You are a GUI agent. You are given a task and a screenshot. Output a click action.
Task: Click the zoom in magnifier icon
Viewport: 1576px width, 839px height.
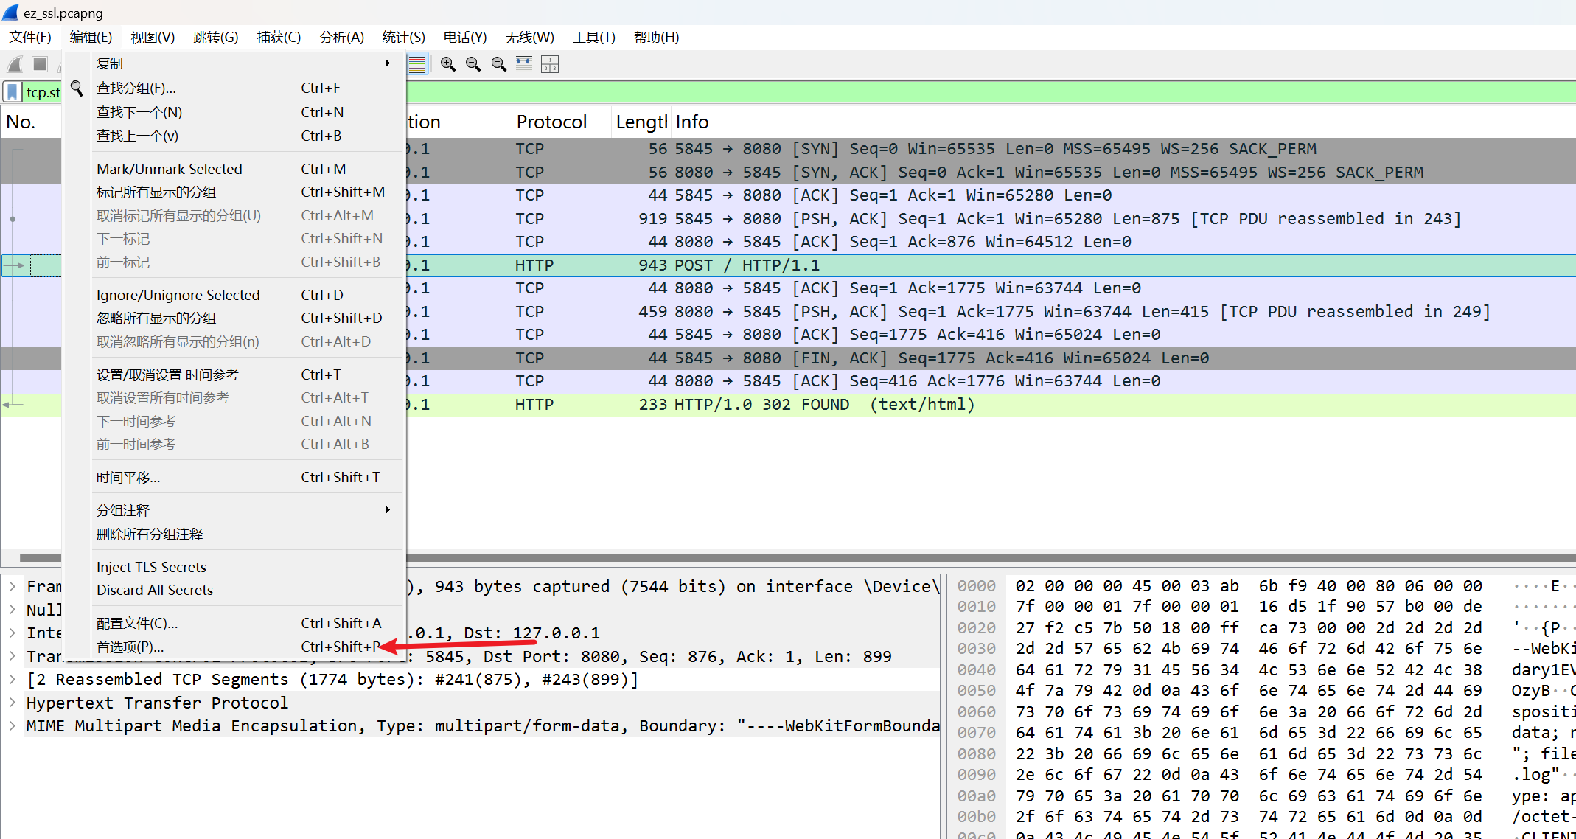pos(447,64)
